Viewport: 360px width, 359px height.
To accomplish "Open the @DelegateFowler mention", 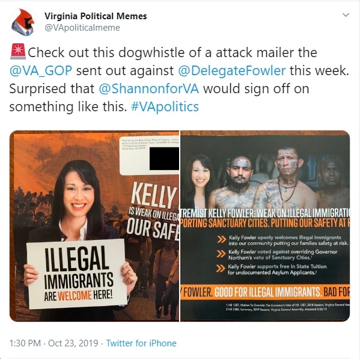I will pos(232,70).
